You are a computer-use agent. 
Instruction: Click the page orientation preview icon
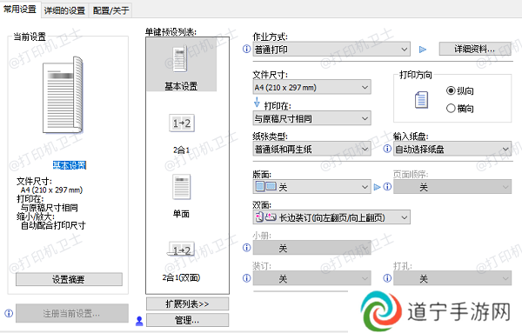[421, 100]
